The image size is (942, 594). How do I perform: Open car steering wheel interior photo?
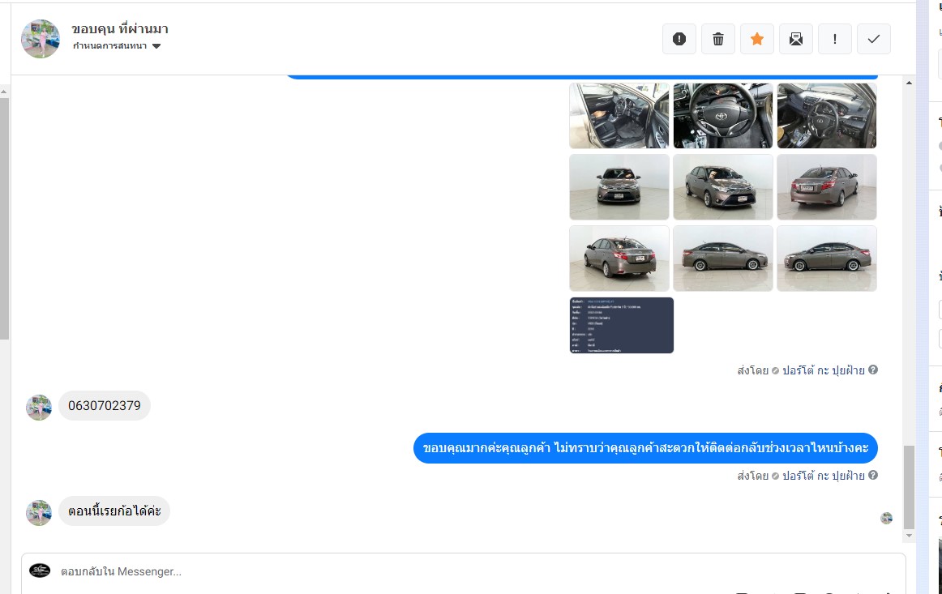[723, 116]
